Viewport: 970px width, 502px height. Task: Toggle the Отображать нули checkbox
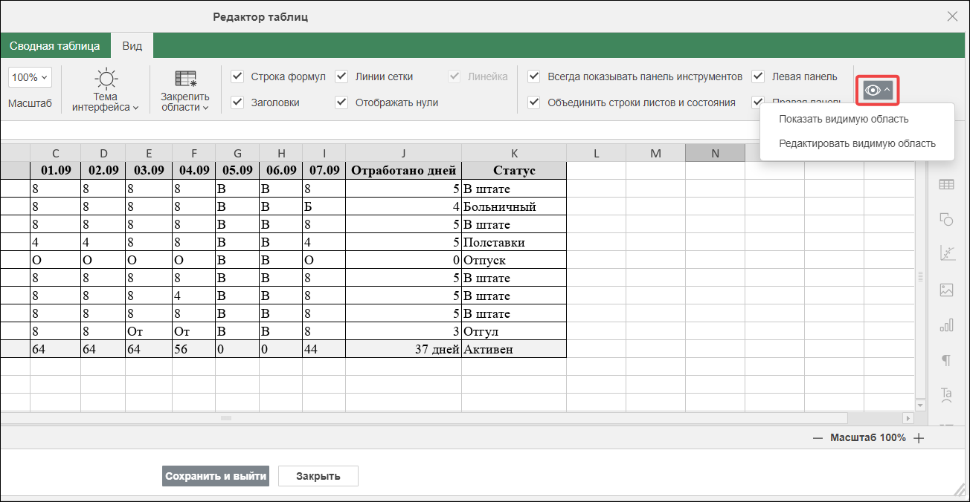point(341,102)
